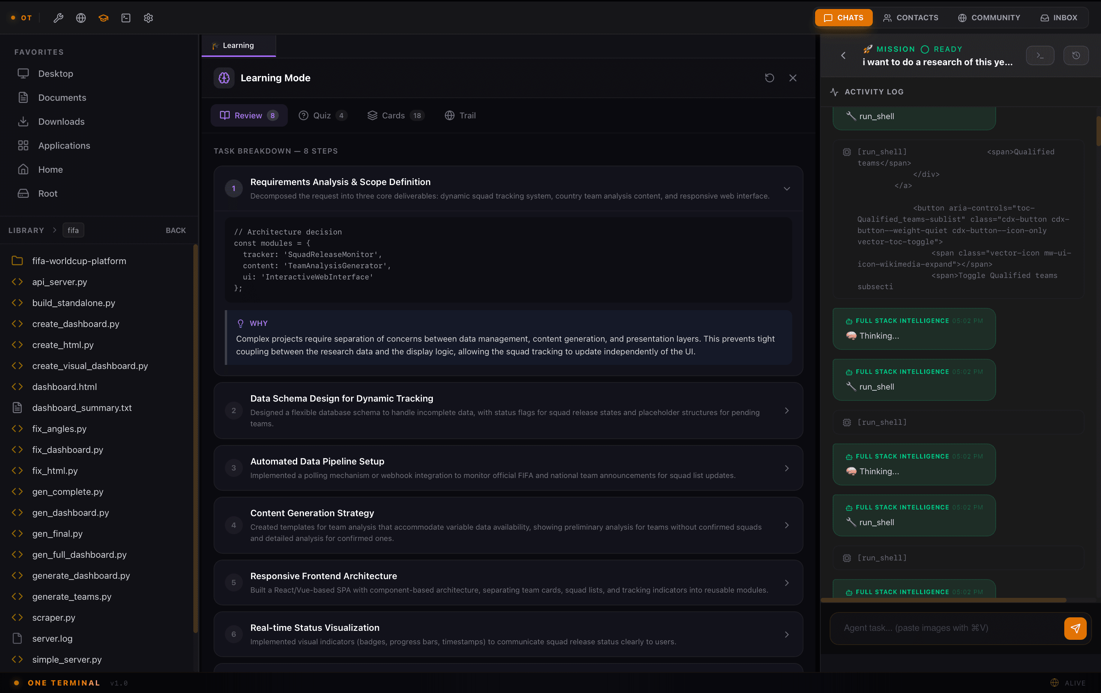Send the agent task with paper plane
1101x693 pixels.
1076,628
